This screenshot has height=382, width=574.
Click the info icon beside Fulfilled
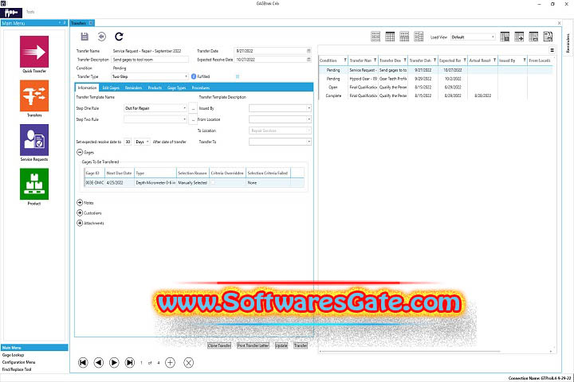pyautogui.click(x=194, y=76)
